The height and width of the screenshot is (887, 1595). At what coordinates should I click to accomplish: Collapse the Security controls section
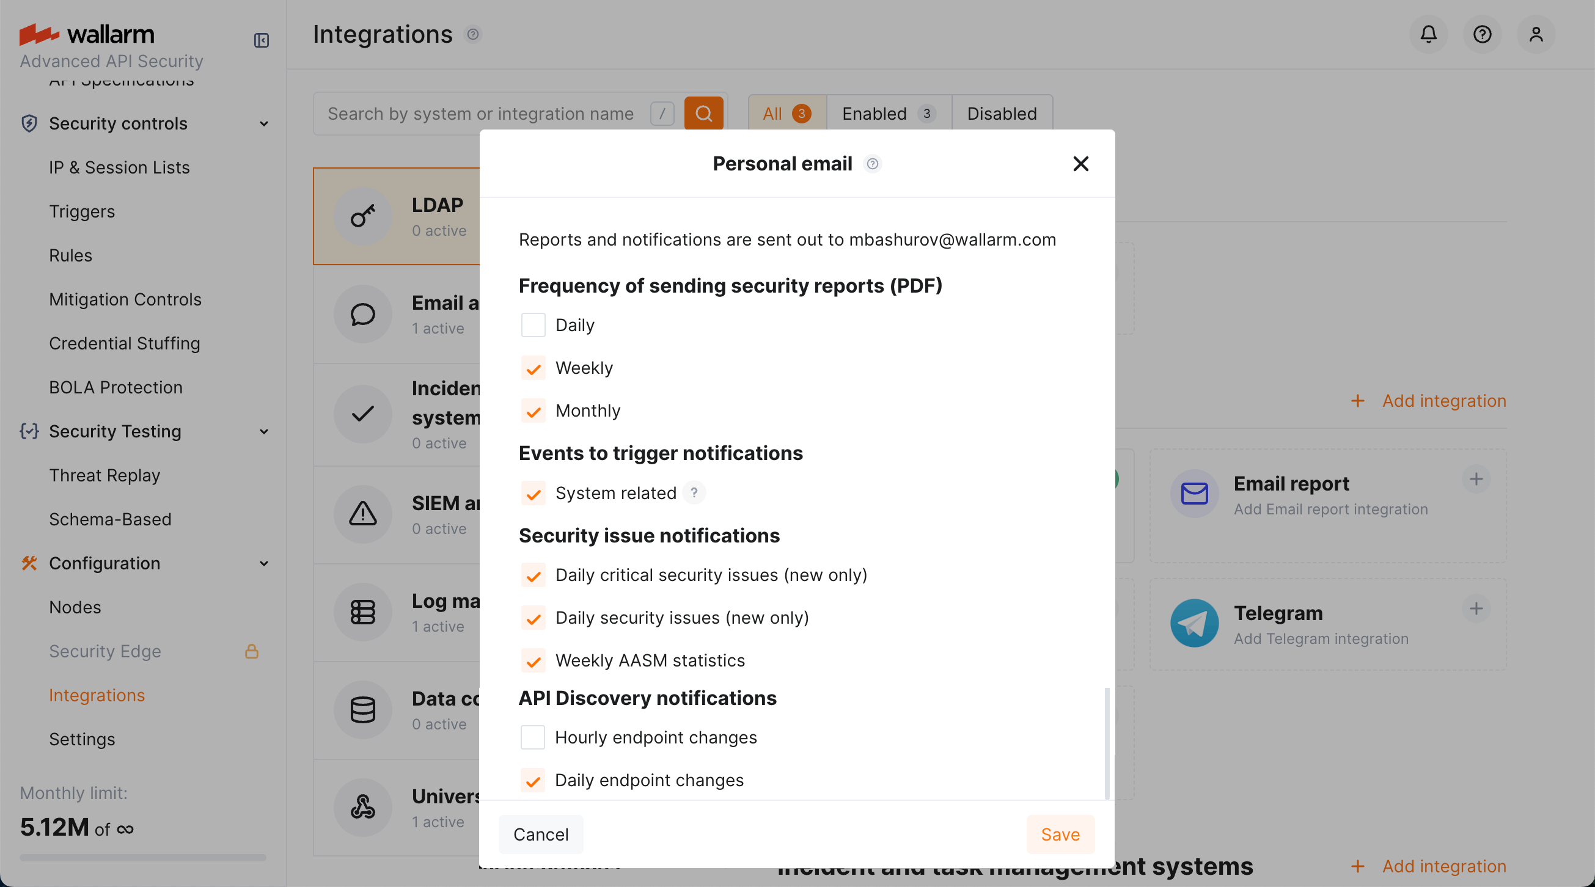[265, 124]
